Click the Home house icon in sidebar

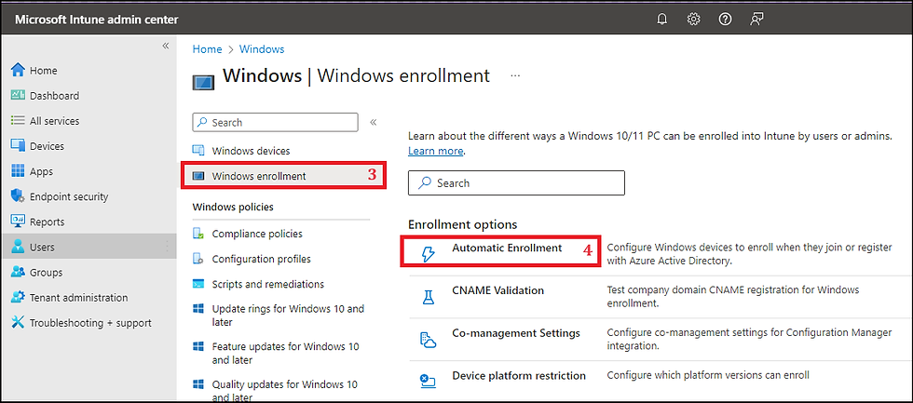[x=19, y=71]
